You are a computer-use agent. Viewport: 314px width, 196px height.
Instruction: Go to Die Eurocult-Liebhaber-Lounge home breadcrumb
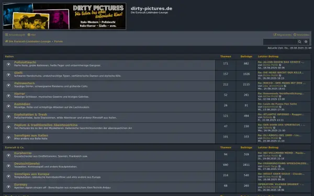tap(28, 41)
